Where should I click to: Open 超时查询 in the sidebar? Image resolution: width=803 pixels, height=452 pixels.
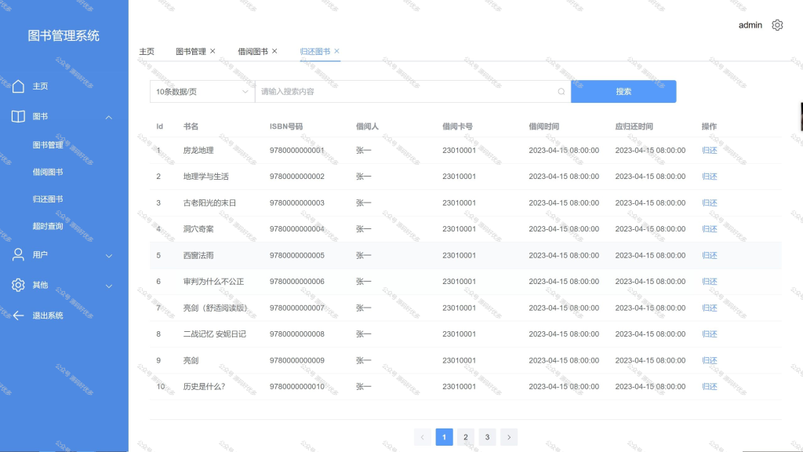[48, 226]
